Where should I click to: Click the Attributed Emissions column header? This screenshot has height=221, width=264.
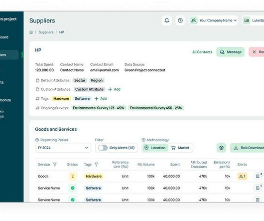(199, 164)
